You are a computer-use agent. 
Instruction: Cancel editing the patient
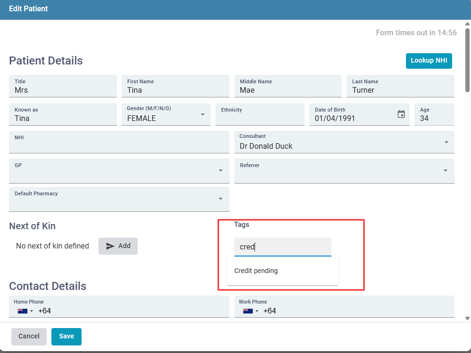(x=29, y=337)
